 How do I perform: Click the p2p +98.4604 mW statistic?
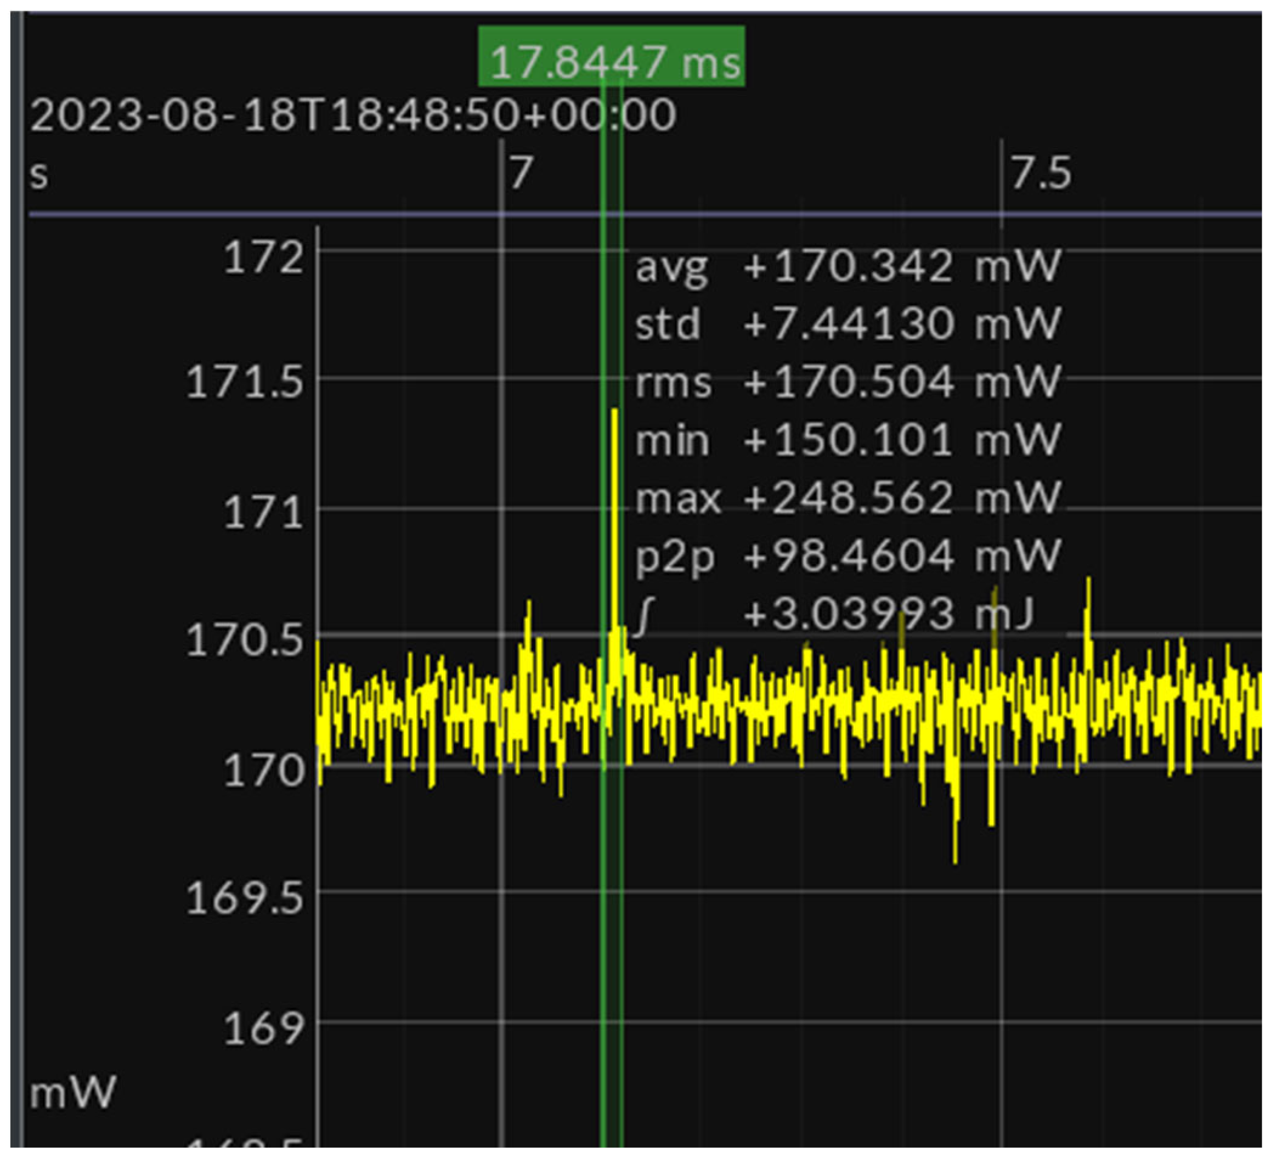847,556
